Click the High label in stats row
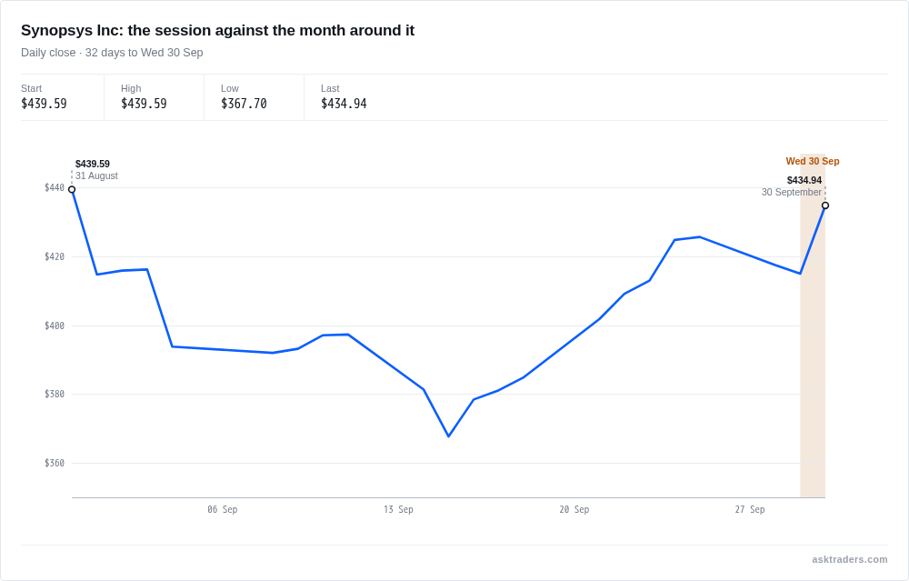The height and width of the screenshot is (581, 909). coord(131,88)
